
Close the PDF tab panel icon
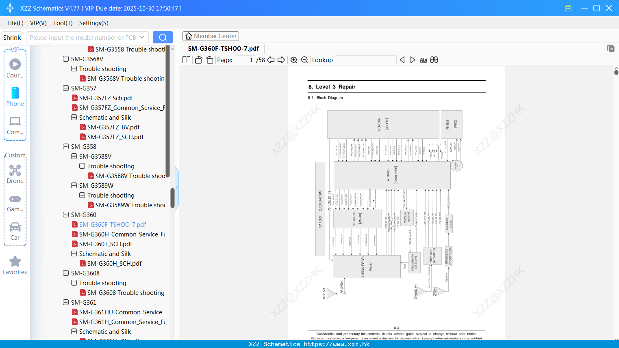click(x=611, y=48)
